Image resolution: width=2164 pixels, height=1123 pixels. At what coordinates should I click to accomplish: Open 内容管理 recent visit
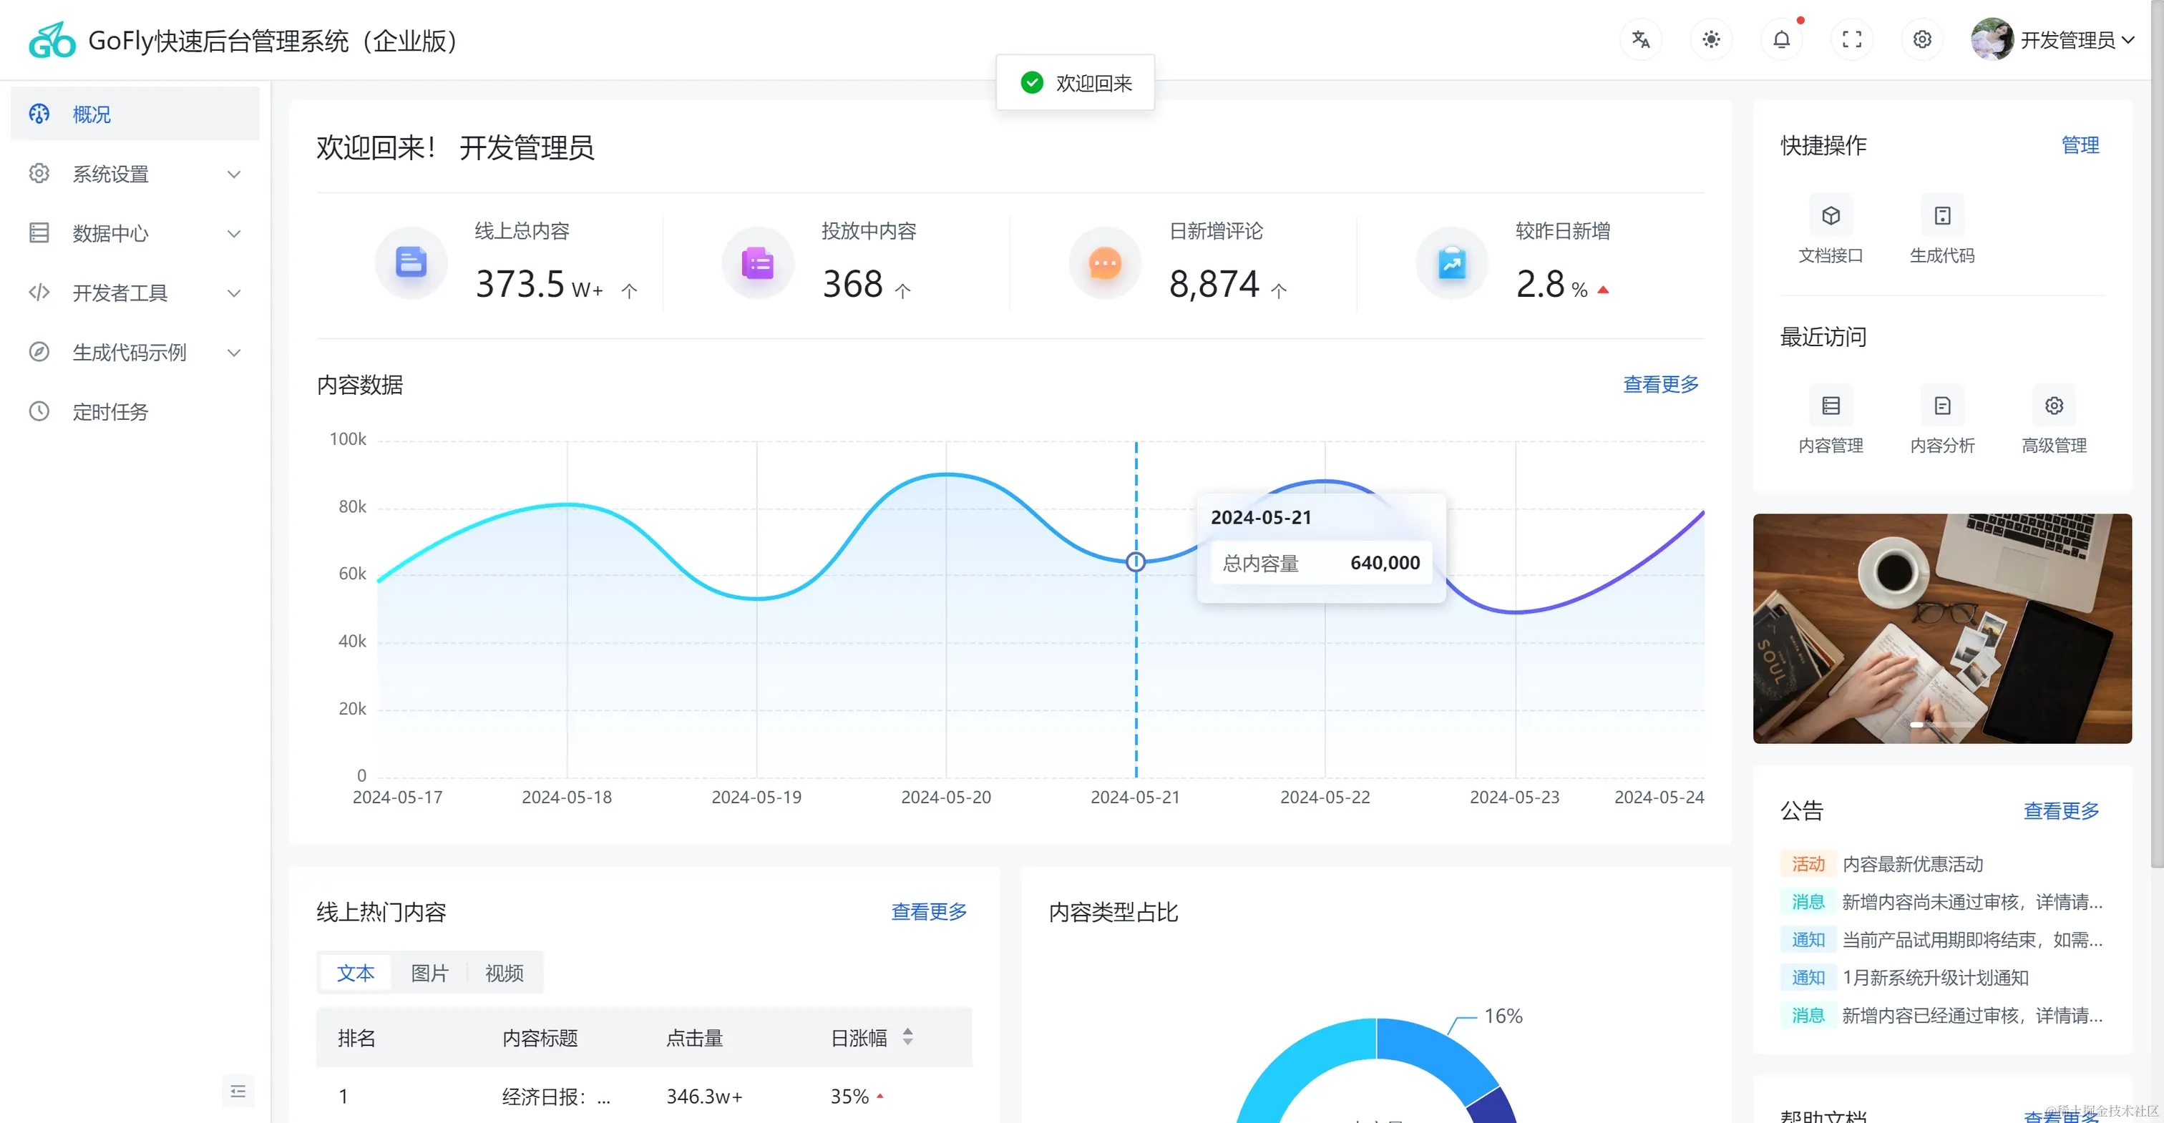click(1831, 421)
